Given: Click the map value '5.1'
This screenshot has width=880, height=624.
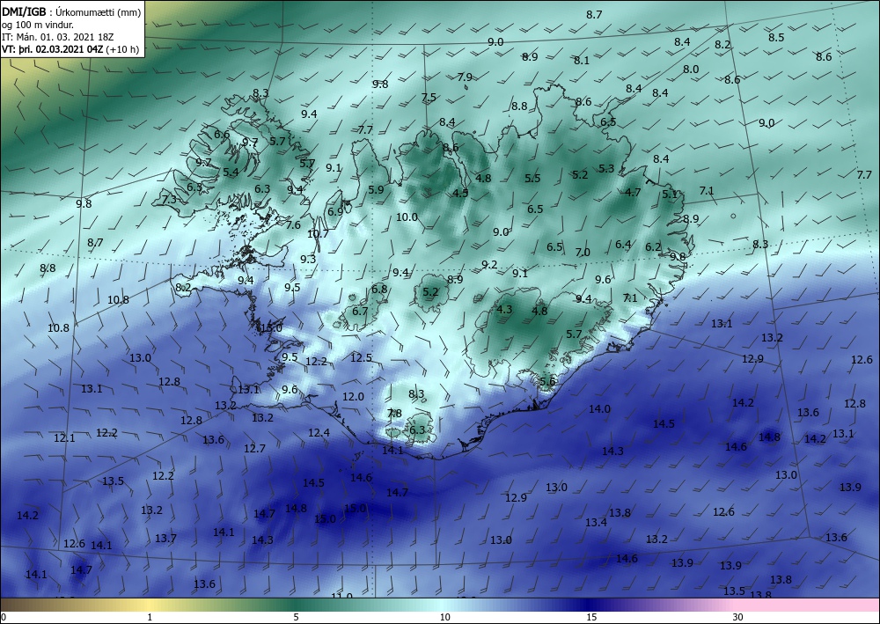Looking at the screenshot, I should [670, 195].
